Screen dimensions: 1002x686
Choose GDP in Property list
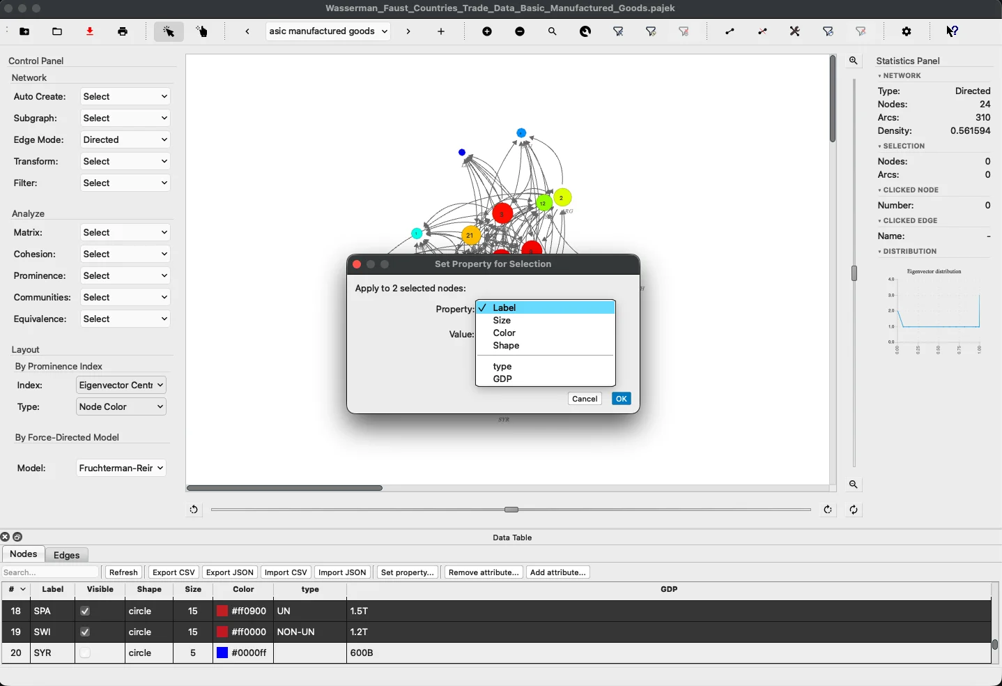[546, 379]
